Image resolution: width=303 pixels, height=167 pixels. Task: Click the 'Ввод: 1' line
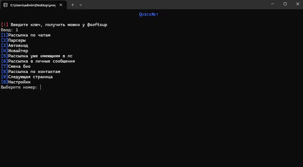[9, 30]
